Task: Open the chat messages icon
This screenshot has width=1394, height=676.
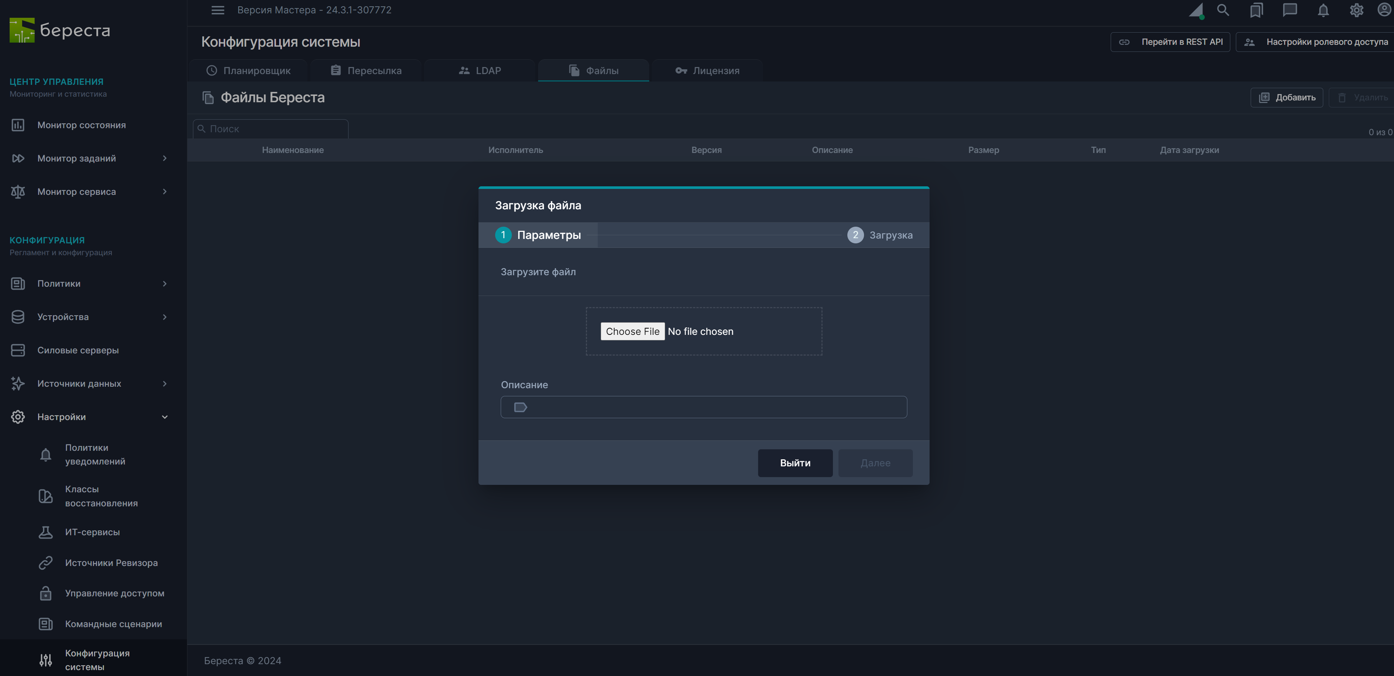Action: click(x=1290, y=10)
